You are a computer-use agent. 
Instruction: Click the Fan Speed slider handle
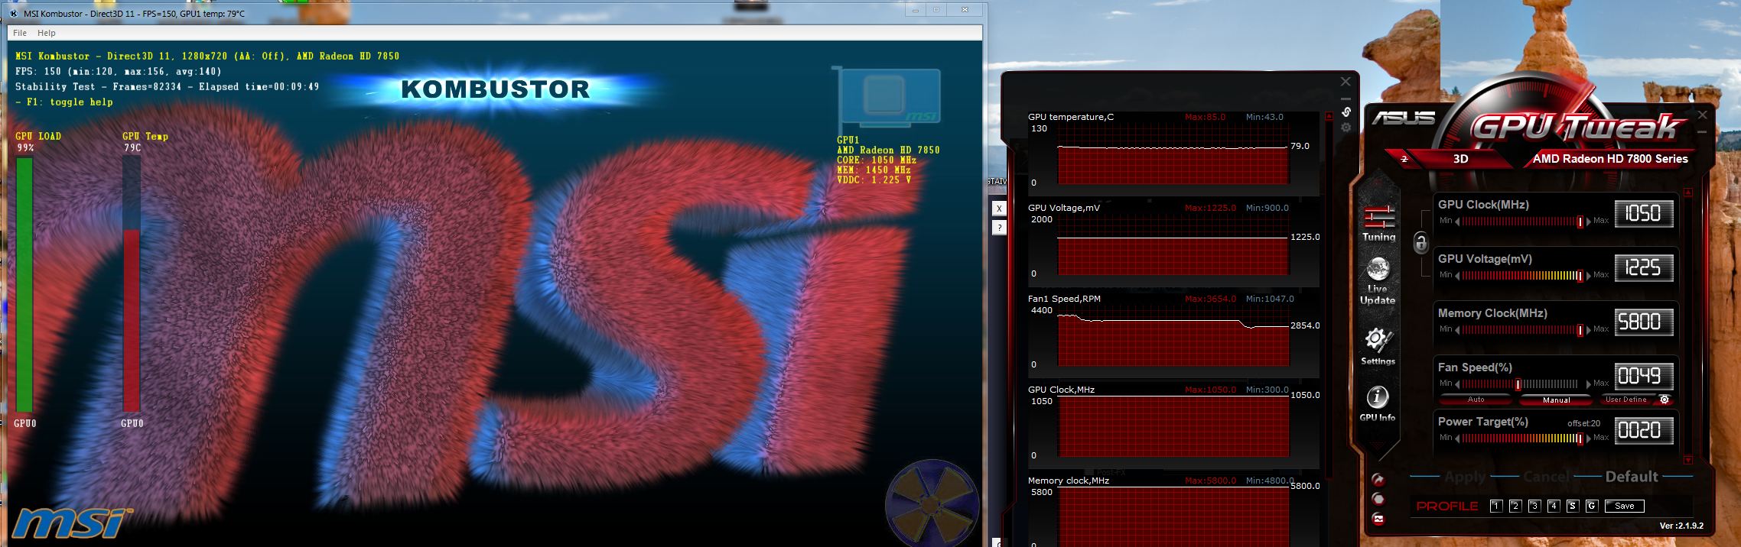point(1518,384)
